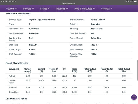Select the 'Reversible' rotation value
The image size is (138, 104).
pos(95,24)
